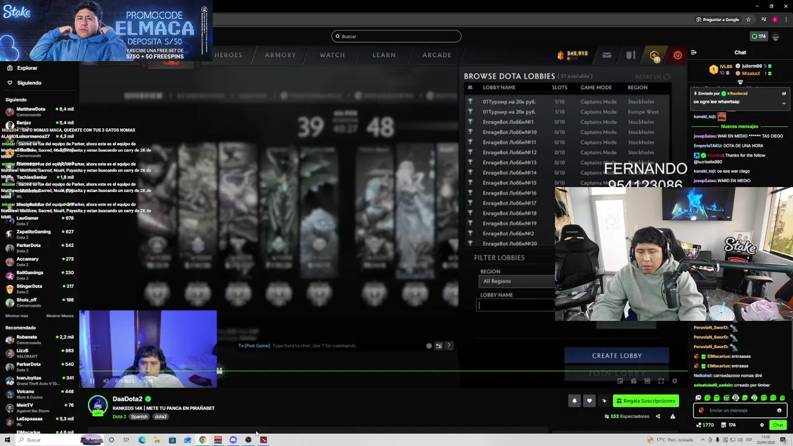The height and width of the screenshot is (446, 793).
Task: View channel points balance 1770
Action: point(705,425)
